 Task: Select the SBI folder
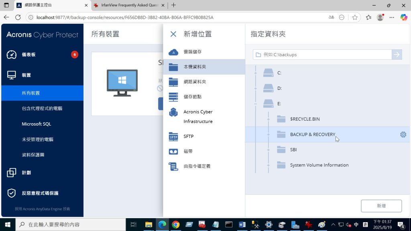(293, 150)
